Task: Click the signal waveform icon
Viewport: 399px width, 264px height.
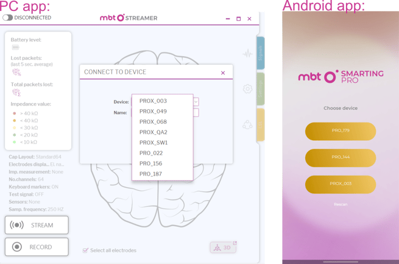Action: pyautogui.click(x=247, y=54)
